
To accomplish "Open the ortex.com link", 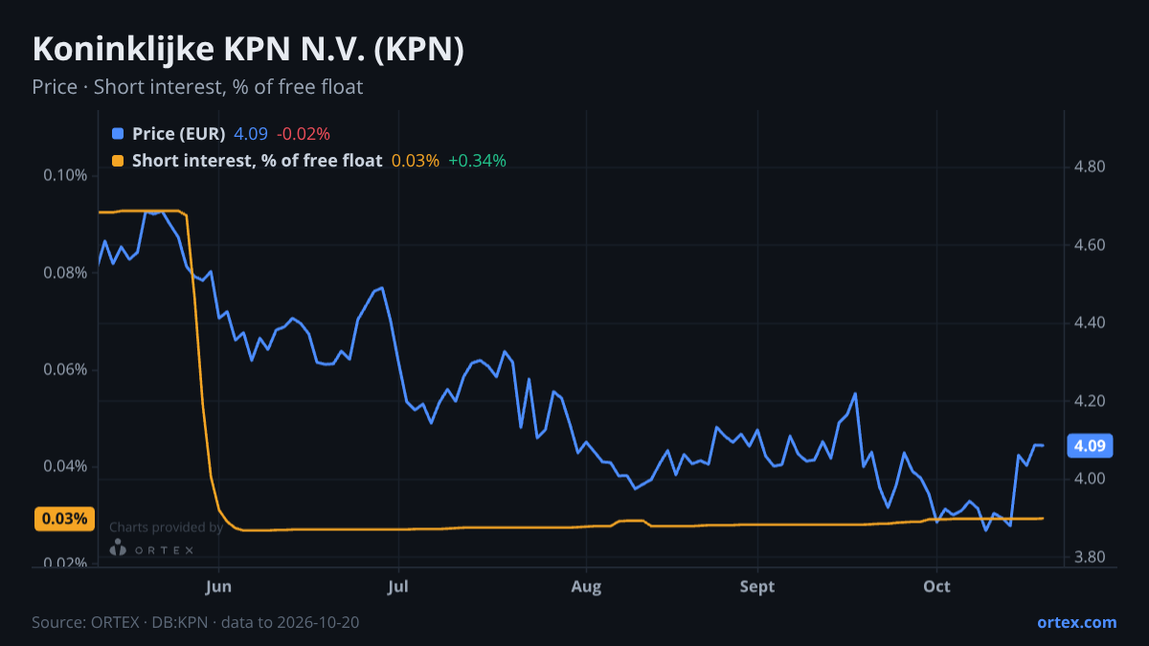I will [1076, 622].
